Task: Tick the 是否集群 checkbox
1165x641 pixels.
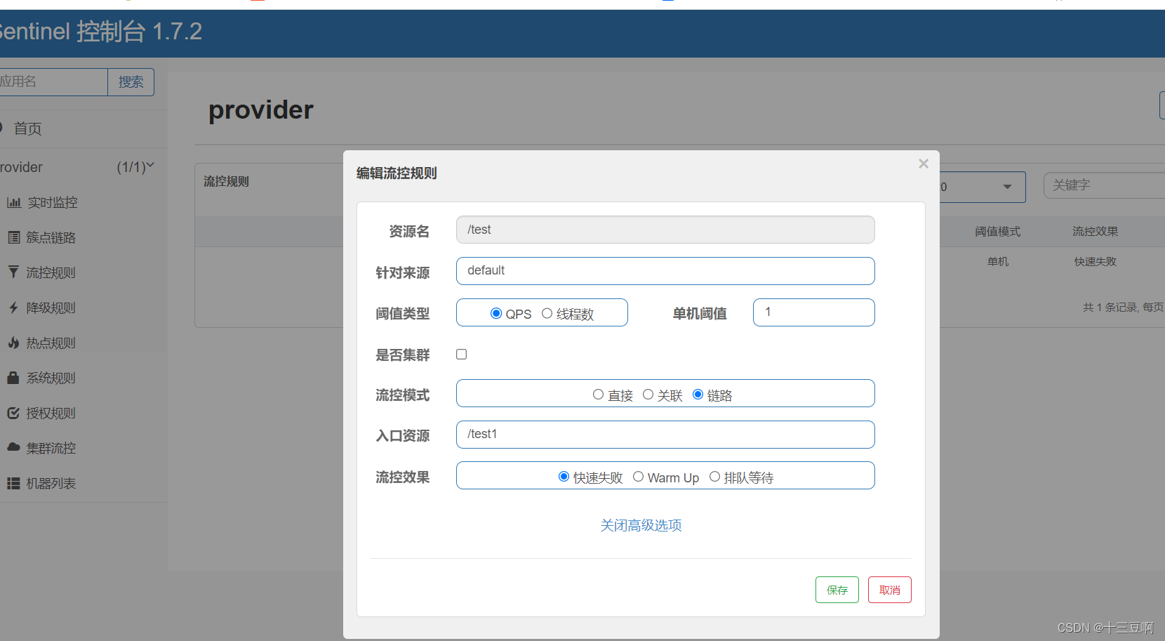Action: click(x=461, y=354)
